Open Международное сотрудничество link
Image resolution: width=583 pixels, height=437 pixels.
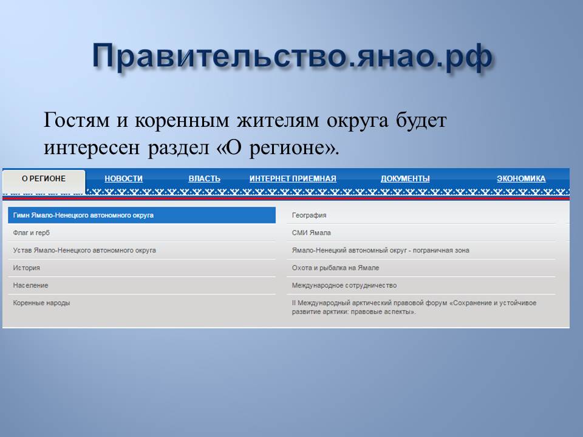[x=344, y=285]
